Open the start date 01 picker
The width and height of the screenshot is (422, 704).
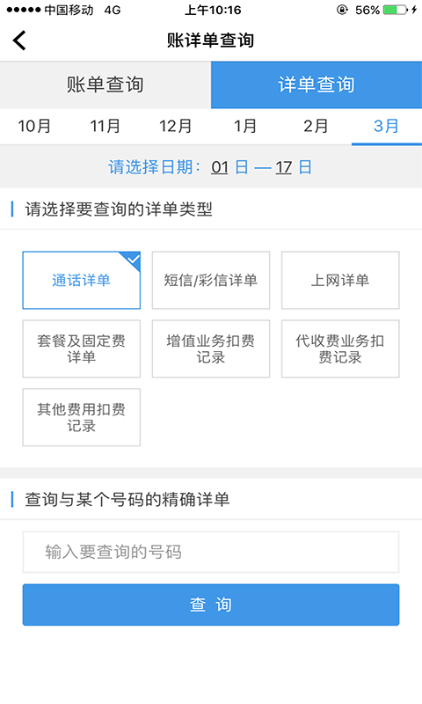pos(220,167)
